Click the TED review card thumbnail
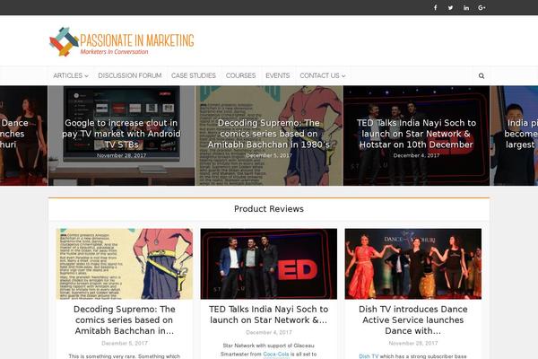Screen dimensions: 538x359 click(x=269, y=264)
